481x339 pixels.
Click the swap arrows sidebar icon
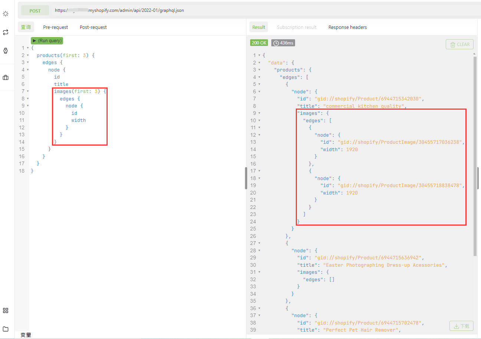pos(6,32)
